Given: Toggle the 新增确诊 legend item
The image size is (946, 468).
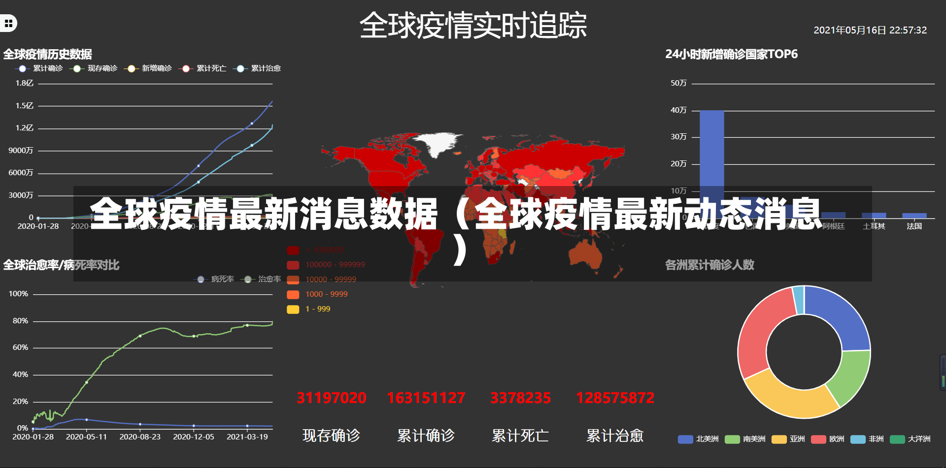Looking at the screenshot, I should (148, 68).
